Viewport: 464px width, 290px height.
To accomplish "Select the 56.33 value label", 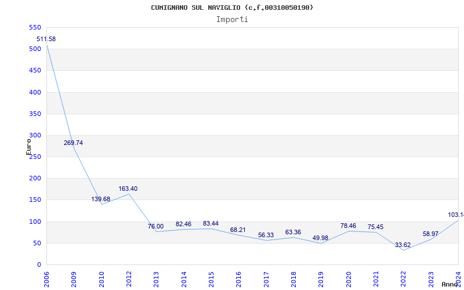I will [x=266, y=235].
